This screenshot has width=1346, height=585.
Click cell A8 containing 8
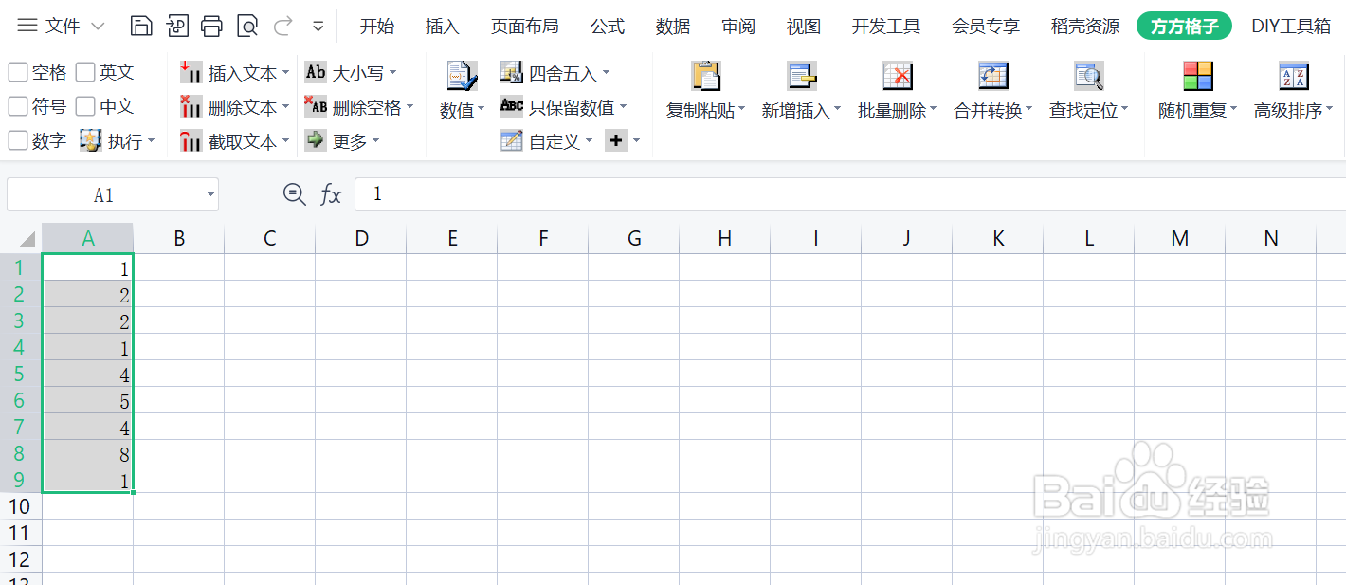pyautogui.click(x=88, y=453)
